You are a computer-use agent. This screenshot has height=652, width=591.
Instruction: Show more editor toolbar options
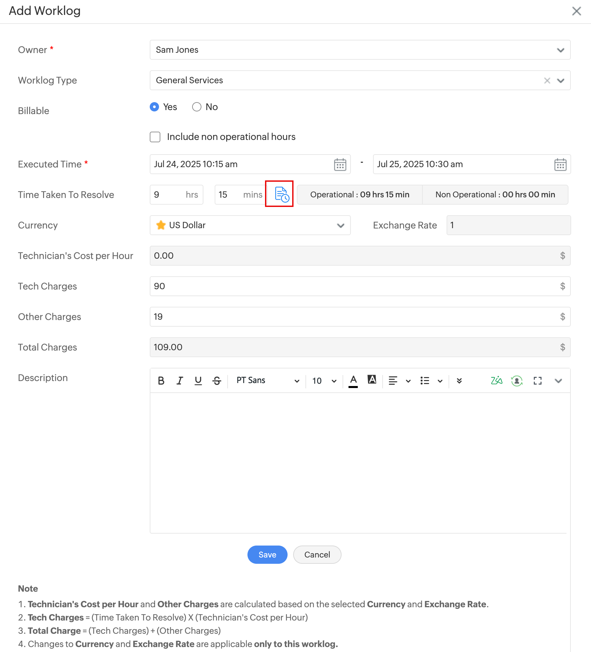tap(459, 381)
